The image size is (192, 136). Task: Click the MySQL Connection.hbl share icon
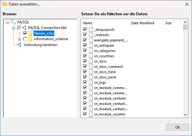coord(25,28)
